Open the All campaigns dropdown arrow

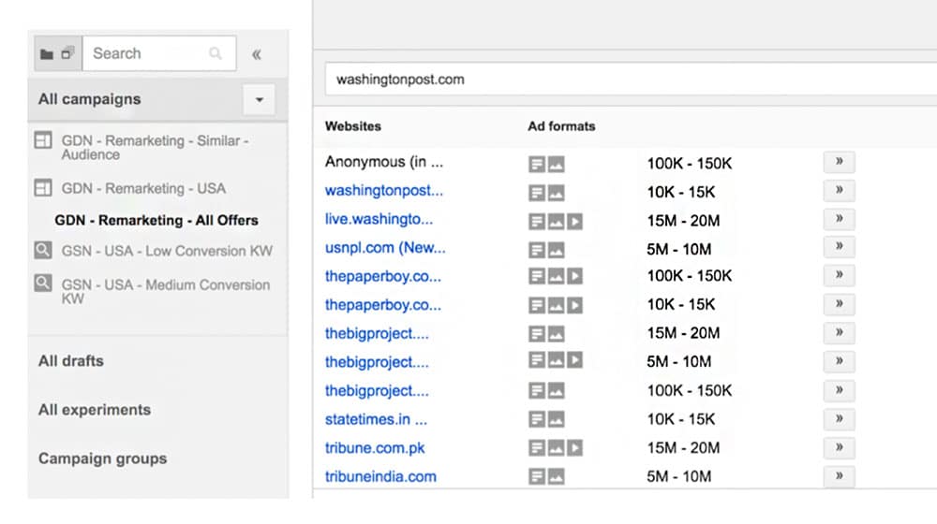[260, 100]
